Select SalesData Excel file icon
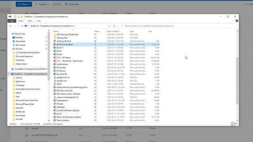 pos(55,107)
